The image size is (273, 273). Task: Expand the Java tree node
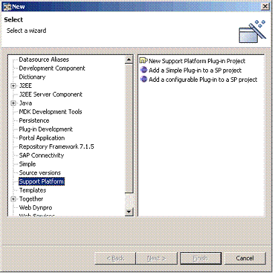[13, 103]
